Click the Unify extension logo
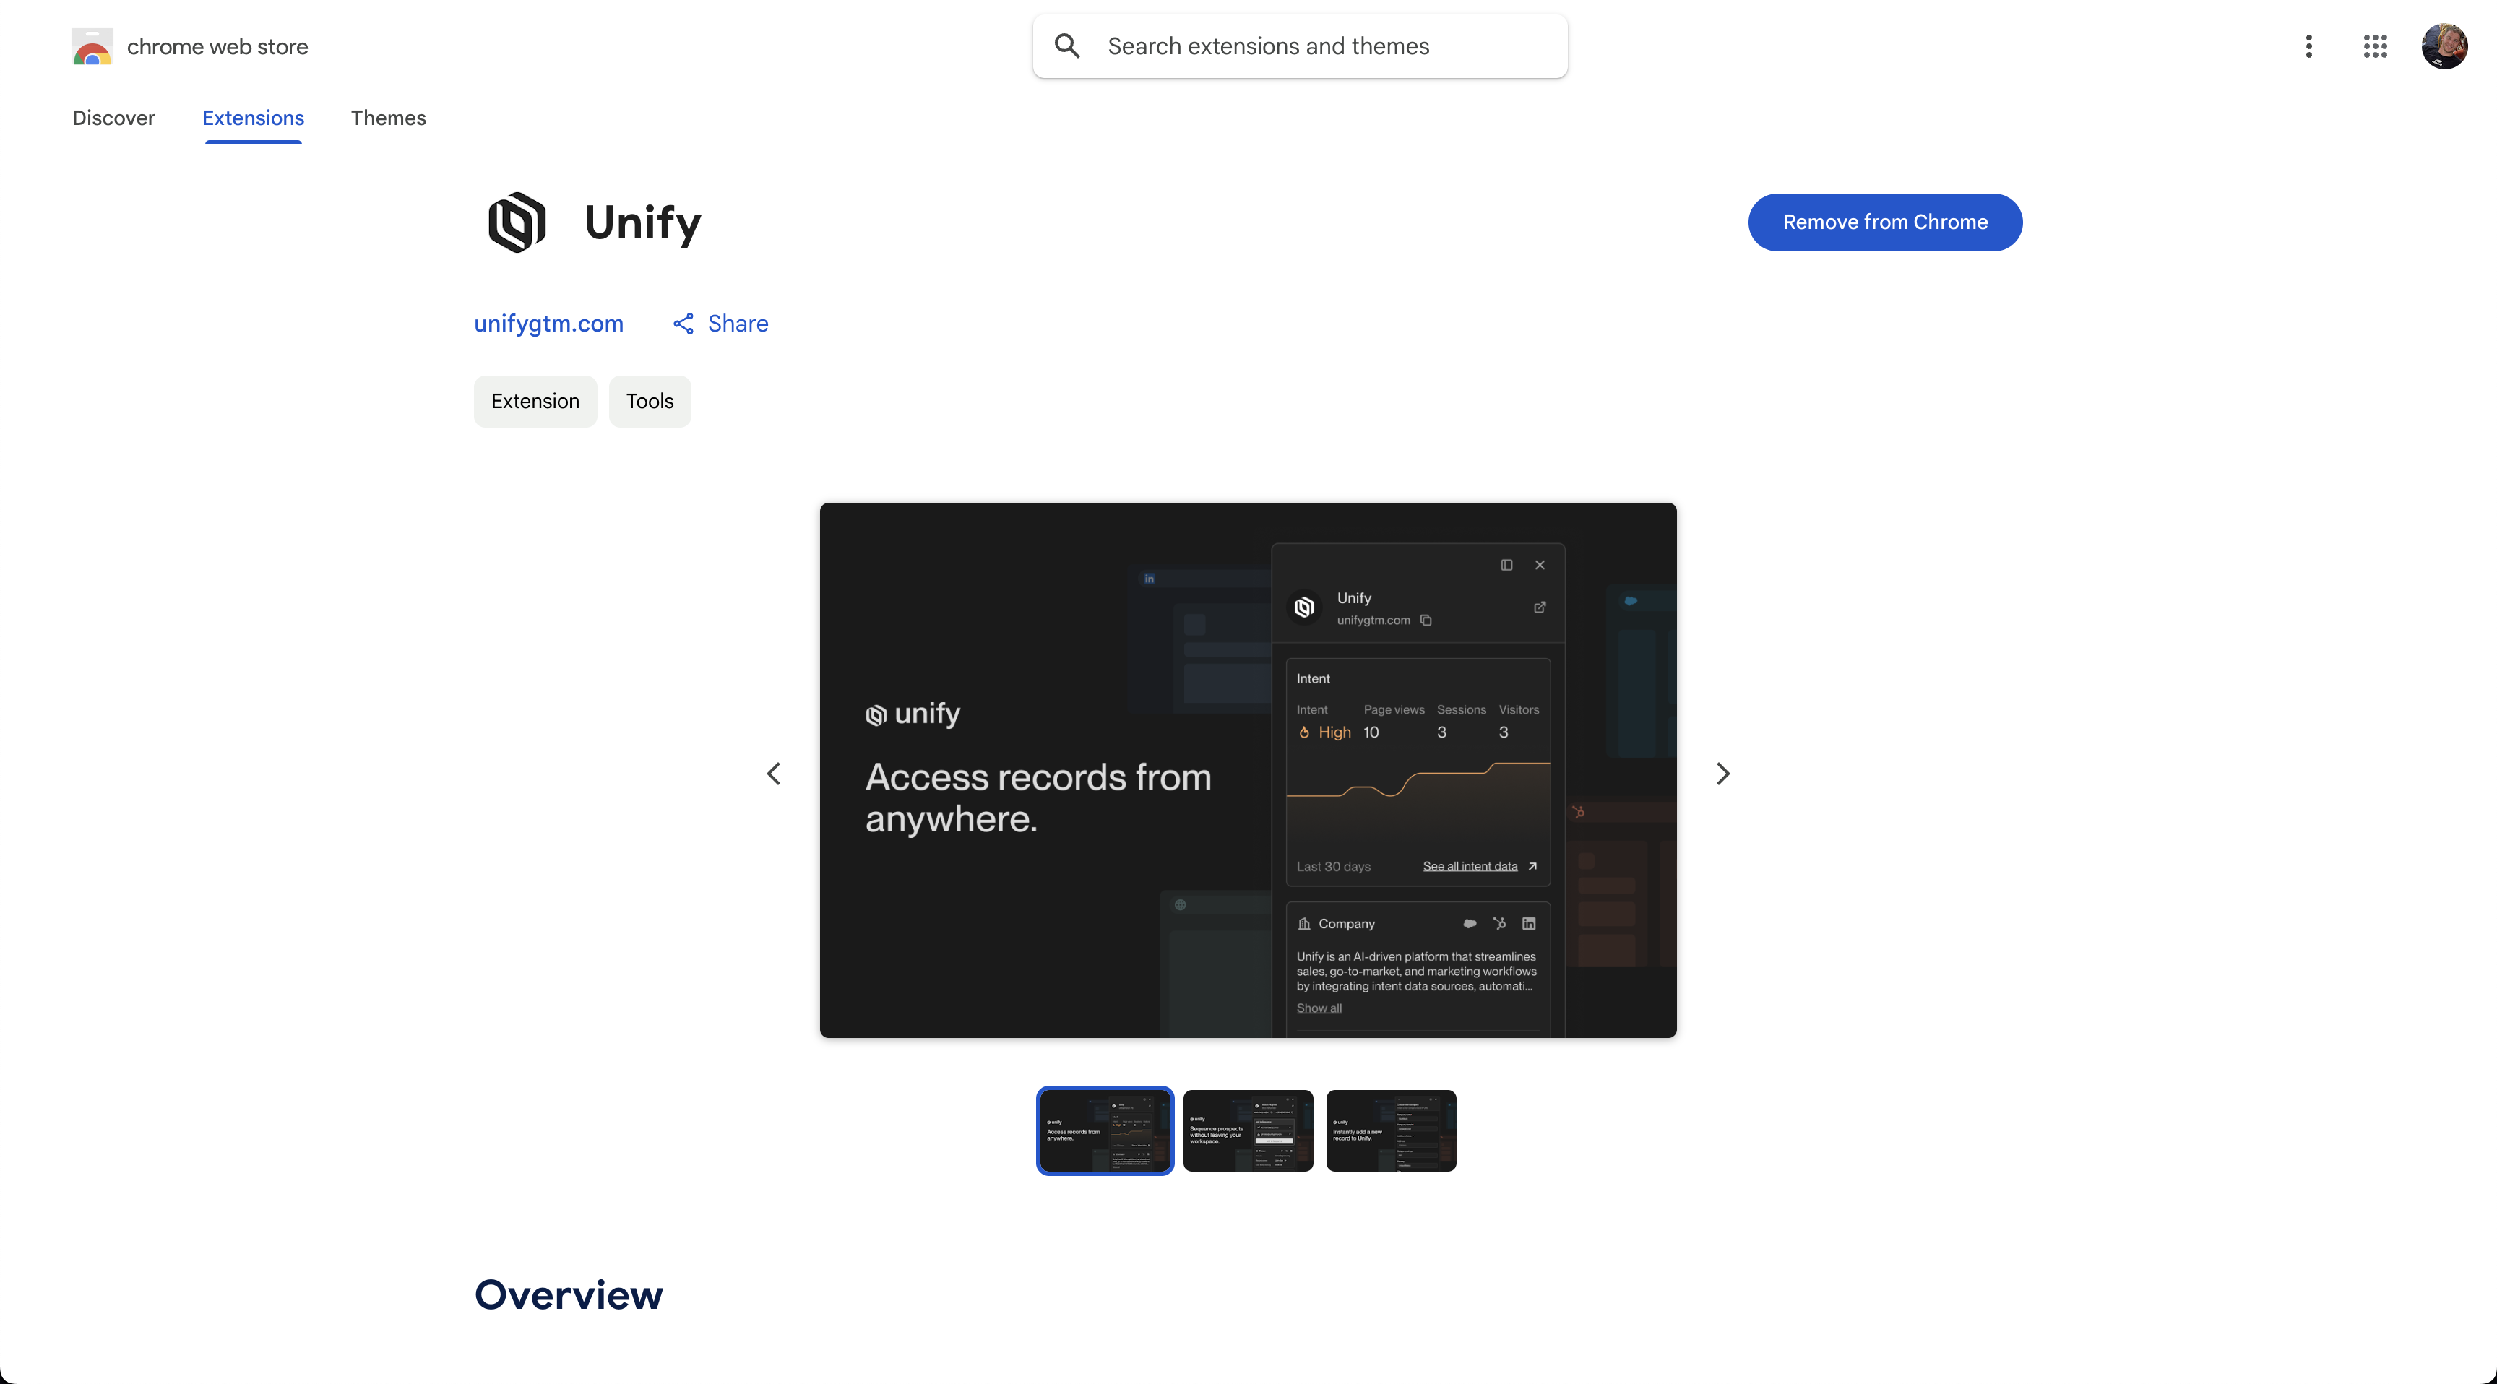This screenshot has height=1384, width=2497. (x=517, y=222)
